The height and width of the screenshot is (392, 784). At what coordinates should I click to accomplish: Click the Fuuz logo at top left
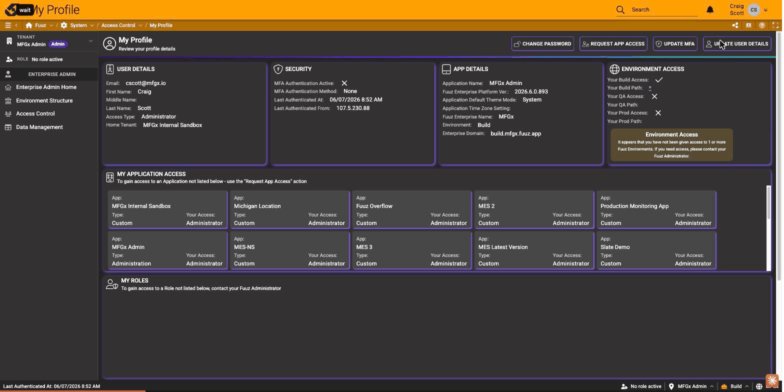pyautogui.click(x=11, y=9)
